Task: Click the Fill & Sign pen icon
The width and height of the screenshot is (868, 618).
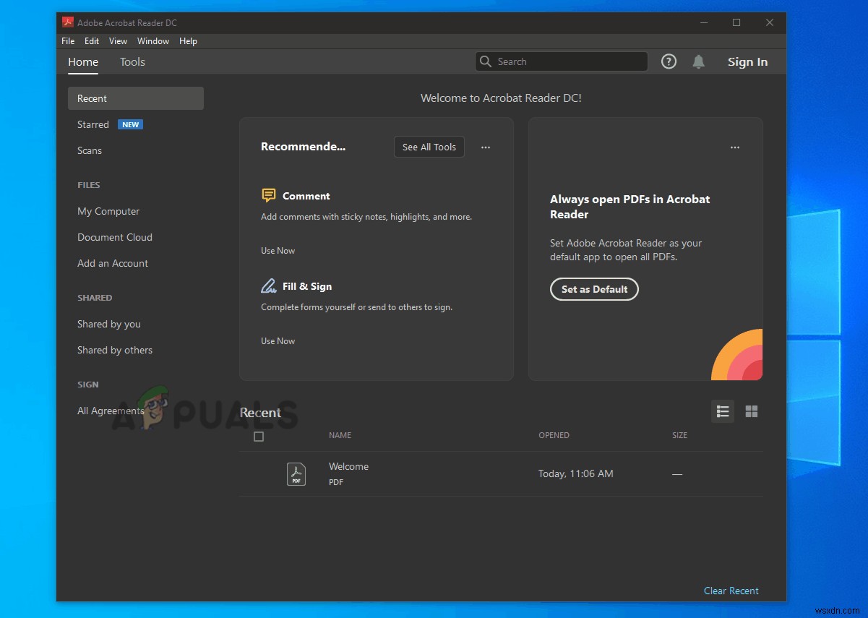Action: tap(269, 286)
